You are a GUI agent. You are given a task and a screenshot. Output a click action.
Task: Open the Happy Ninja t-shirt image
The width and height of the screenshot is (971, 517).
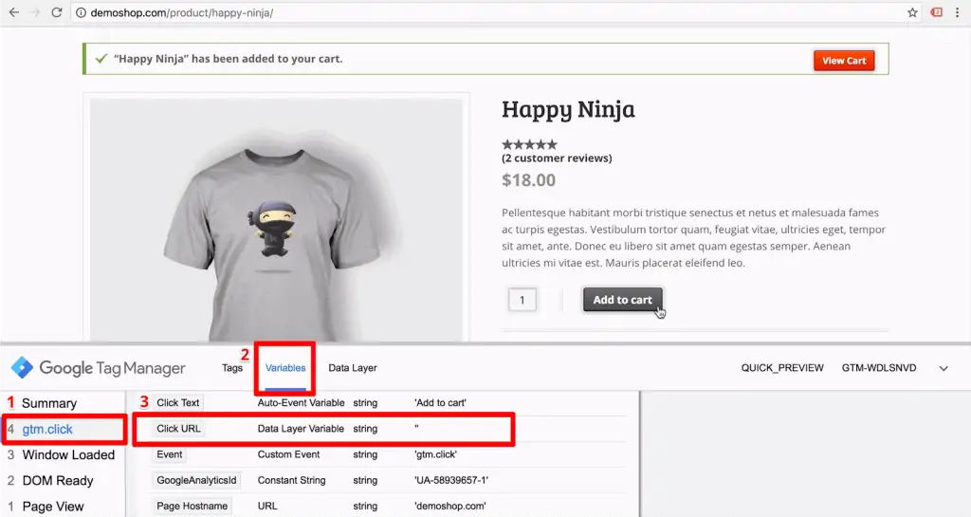pos(276,220)
